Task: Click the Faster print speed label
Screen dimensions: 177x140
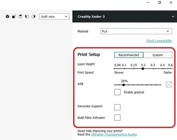Action: (x=168, y=73)
